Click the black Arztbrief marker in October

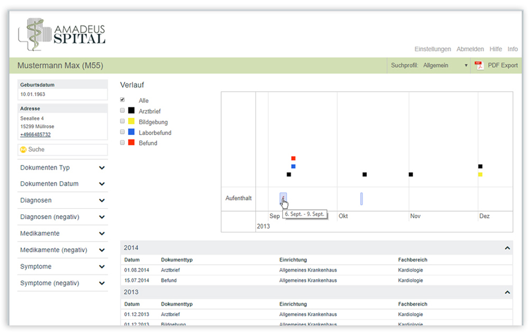(x=364, y=174)
